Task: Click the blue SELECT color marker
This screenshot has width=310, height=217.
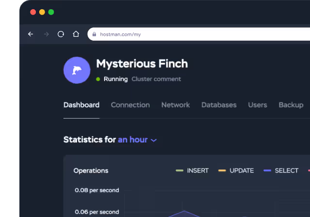Action: pos(267,170)
